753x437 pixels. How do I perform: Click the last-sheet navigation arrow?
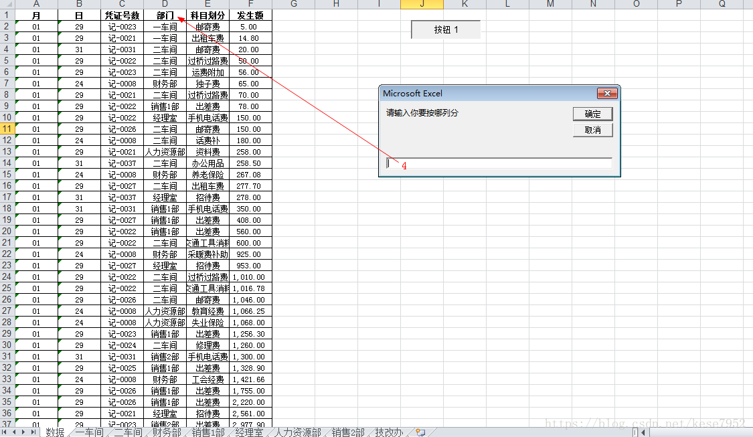pyautogui.click(x=34, y=432)
